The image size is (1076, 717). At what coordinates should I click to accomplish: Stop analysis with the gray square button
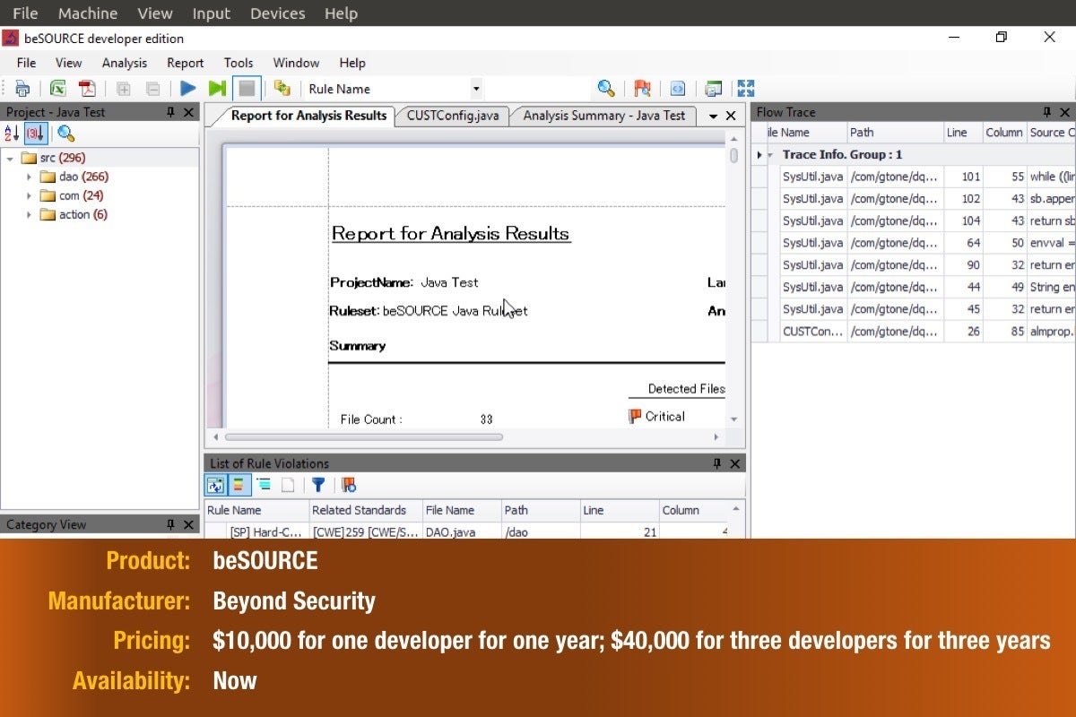tap(247, 89)
